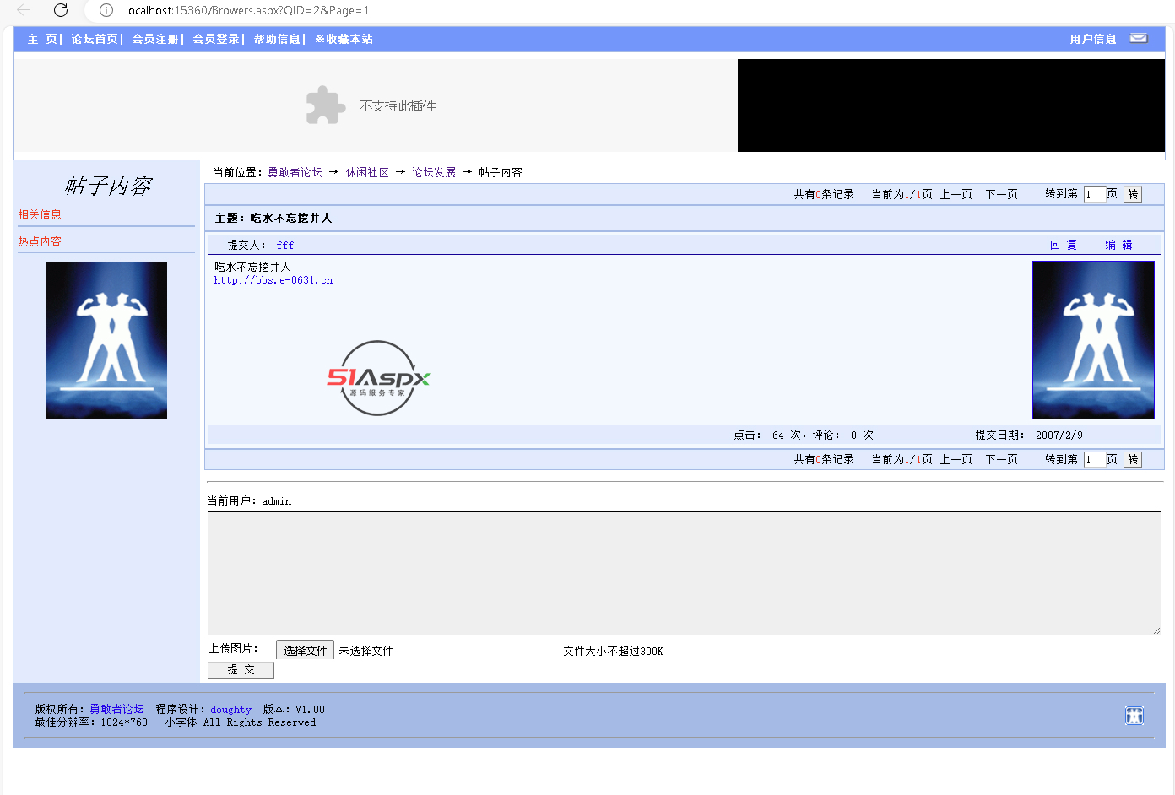Click the 版本: V1.00 footer text

tap(294, 710)
